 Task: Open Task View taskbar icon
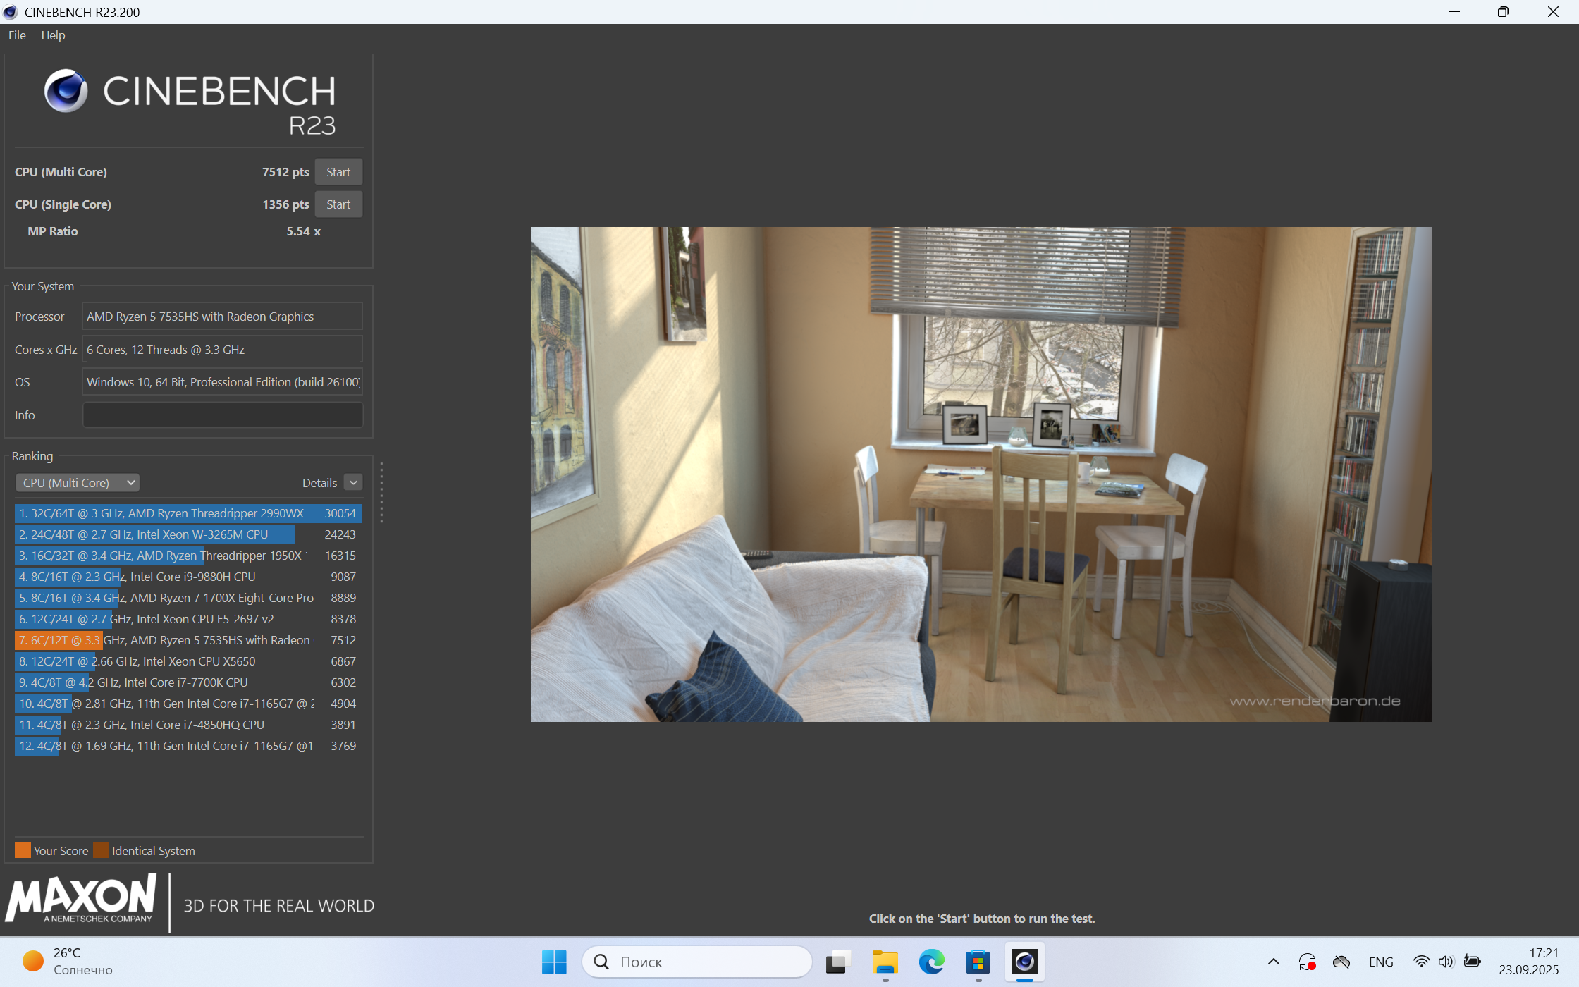837,962
